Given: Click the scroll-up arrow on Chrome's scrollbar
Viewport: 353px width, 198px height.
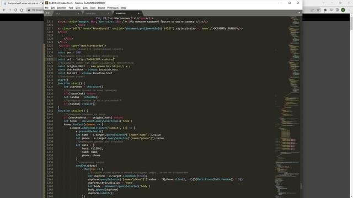Looking at the screenshot, I should 351,15.
